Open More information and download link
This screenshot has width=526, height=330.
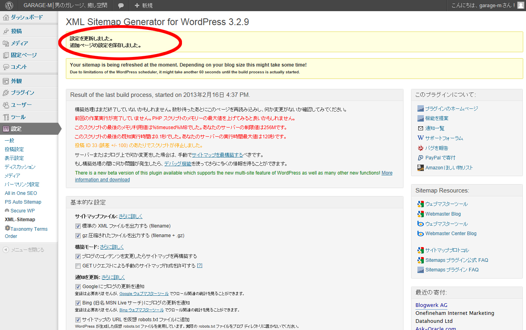[x=234, y=176]
